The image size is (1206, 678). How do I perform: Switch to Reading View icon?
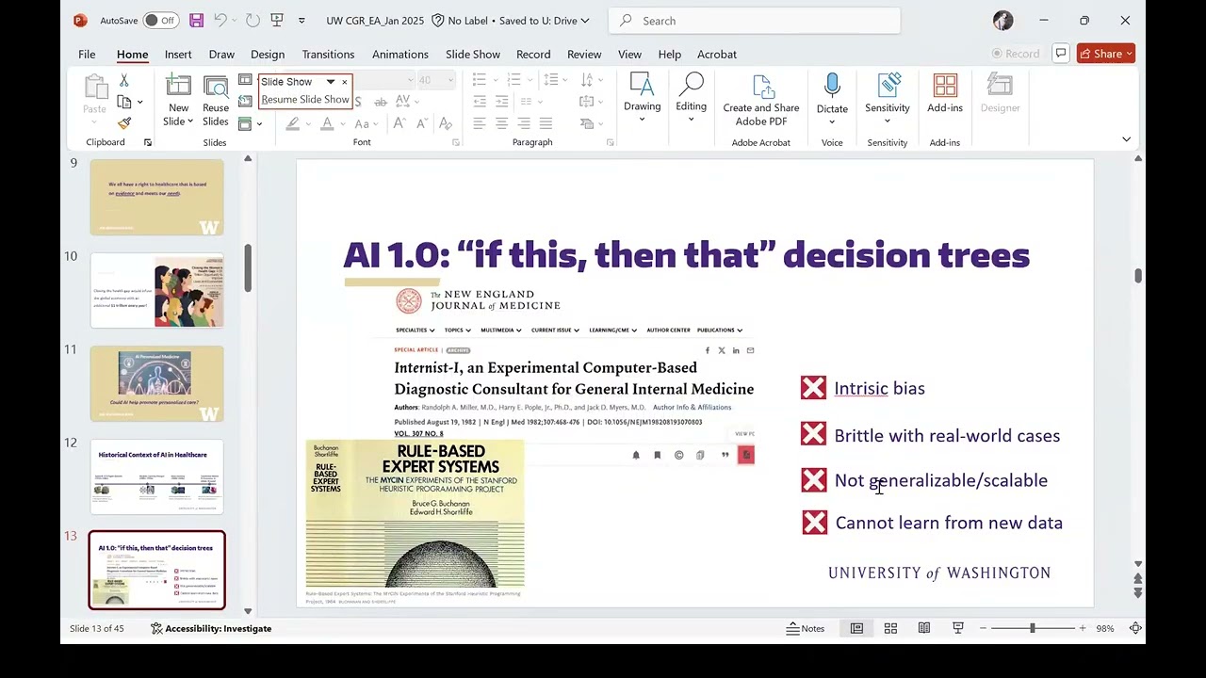click(x=924, y=628)
